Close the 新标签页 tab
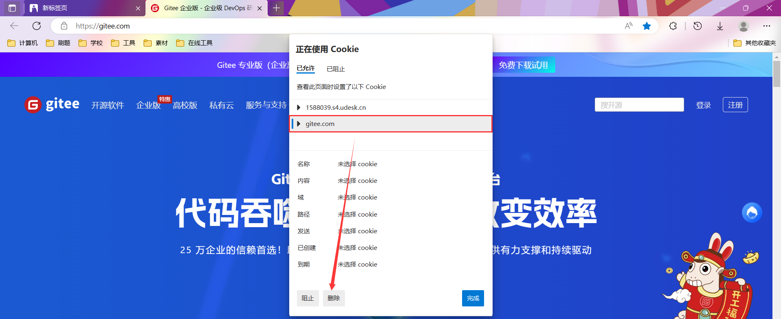Screen dimensions: 781x319 pos(138,8)
